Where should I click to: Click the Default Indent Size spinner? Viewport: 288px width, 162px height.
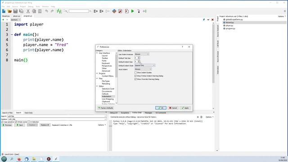pos(137,62)
